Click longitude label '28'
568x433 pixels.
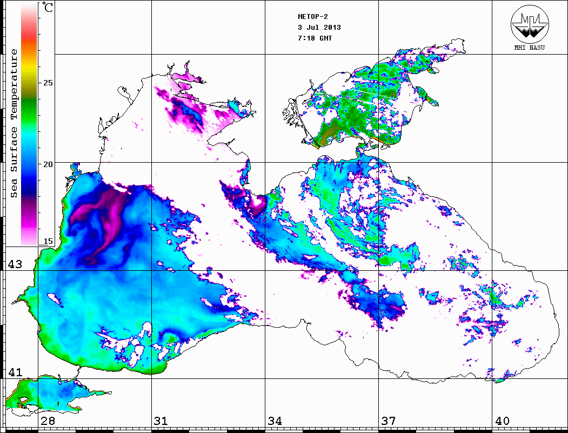[48, 421]
